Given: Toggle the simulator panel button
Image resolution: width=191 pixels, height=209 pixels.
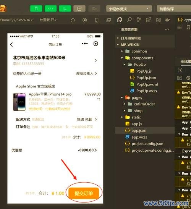Looking at the screenshot, I should [36, 9].
